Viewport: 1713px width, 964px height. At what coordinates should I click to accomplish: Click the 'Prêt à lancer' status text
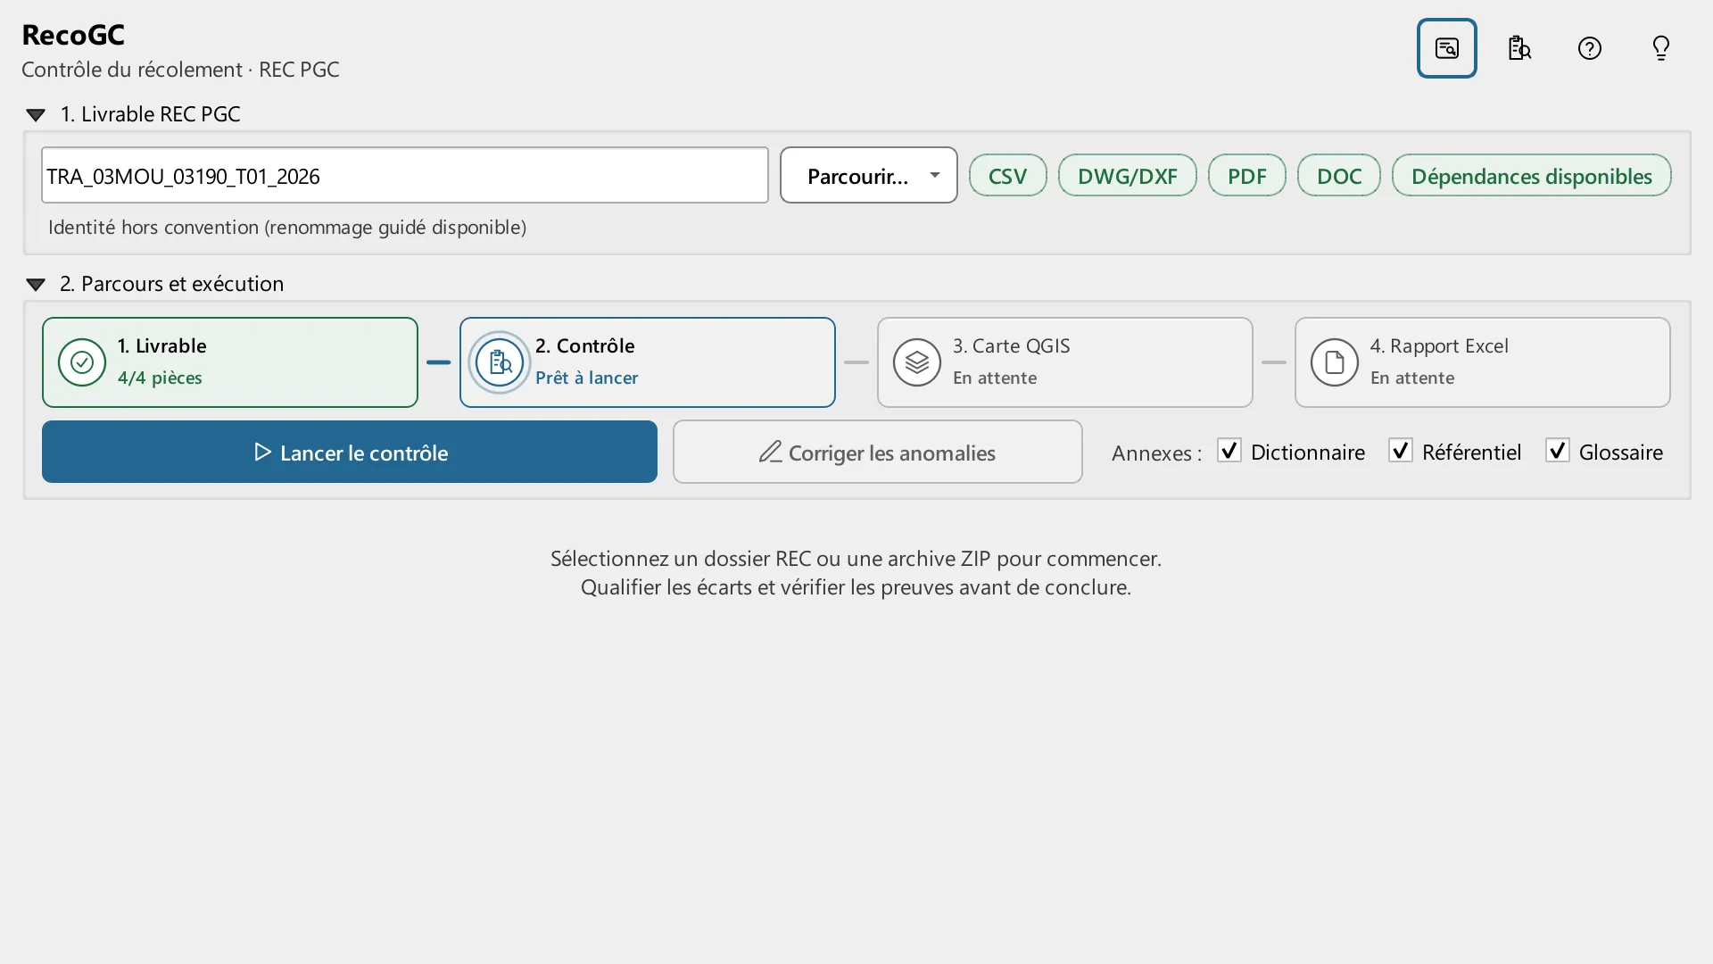[x=586, y=378]
